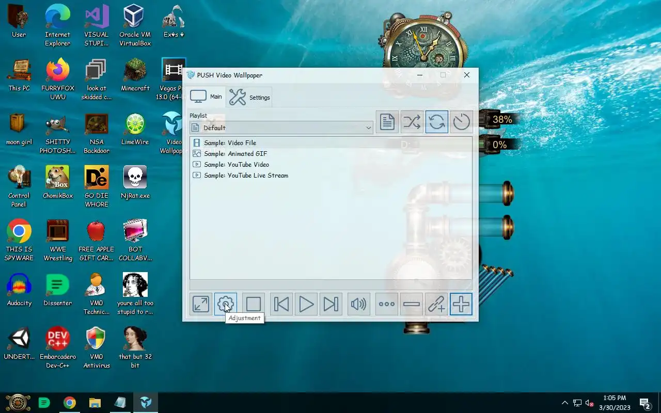661x413 pixels.
Task: Select the FURRYFOX UWU desktop icon
Action: pyautogui.click(x=57, y=80)
